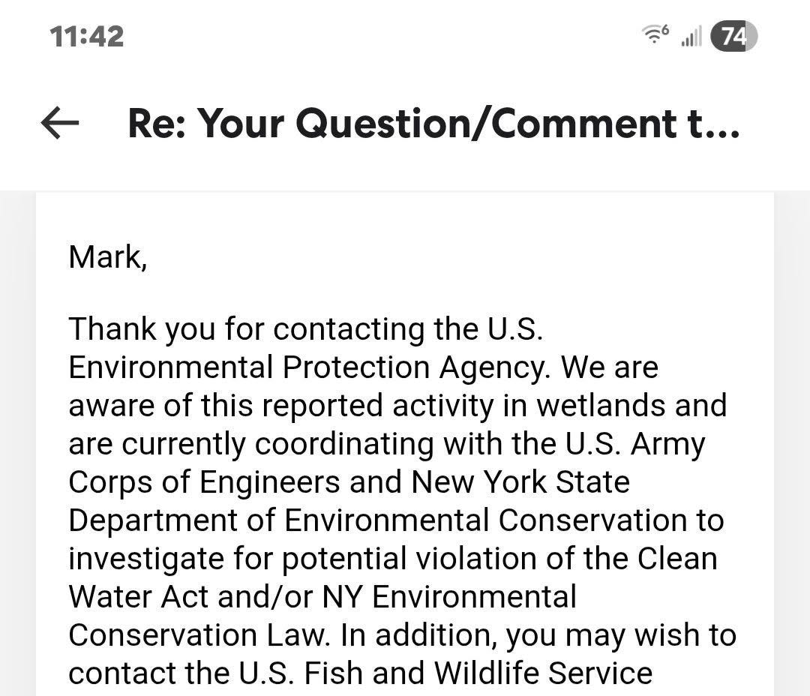Go back using the left arrow
The height and width of the screenshot is (696, 810).
[x=60, y=123]
